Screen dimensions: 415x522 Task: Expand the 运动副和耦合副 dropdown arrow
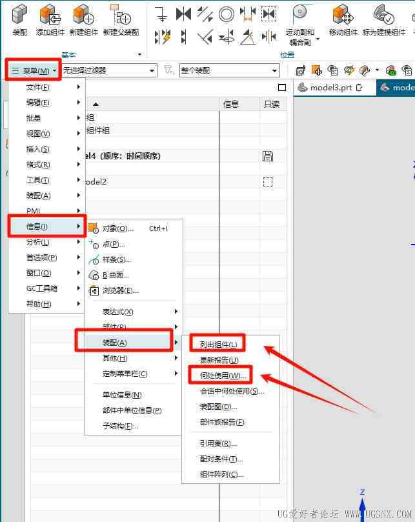tap(318, 39)
